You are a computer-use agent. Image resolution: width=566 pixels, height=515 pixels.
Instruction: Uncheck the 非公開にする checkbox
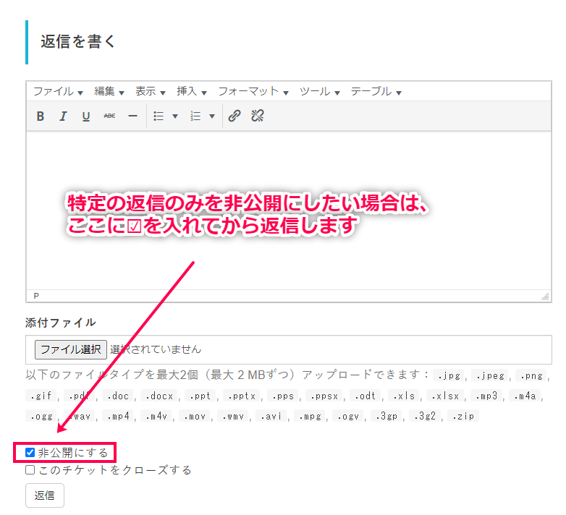tap(30, 452)
